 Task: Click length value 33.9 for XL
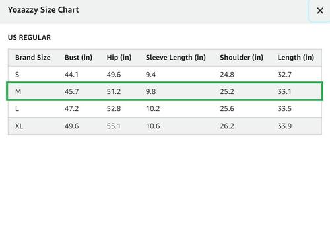[x=284, y=126]
